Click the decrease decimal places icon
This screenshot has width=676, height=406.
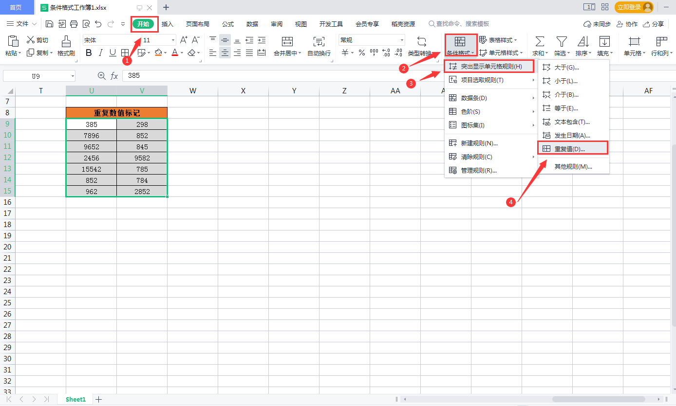coord(398,53)
